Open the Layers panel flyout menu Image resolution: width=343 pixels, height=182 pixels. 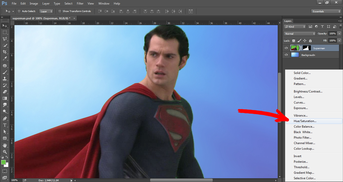(340, 21)
